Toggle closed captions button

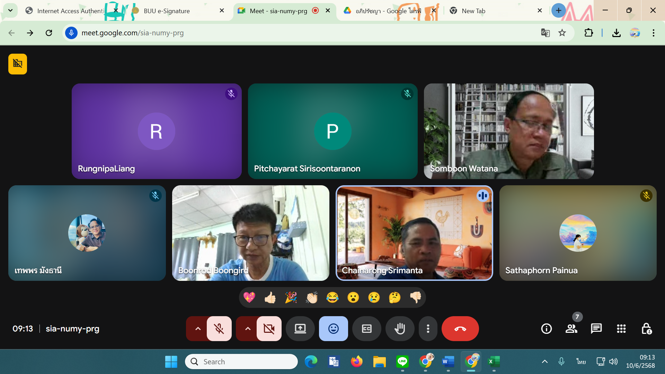[x=367, y=329]
